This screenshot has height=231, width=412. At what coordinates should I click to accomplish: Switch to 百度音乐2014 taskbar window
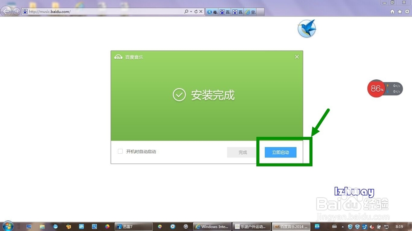(x=291, y=226)
